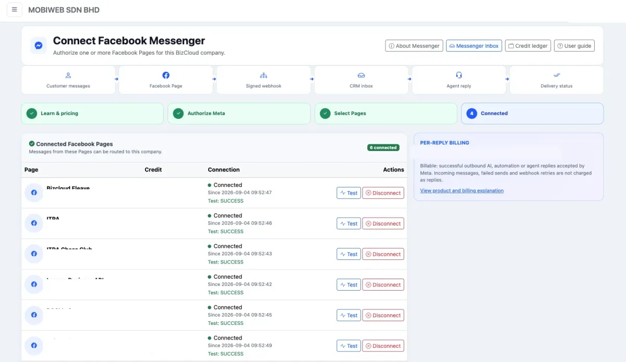
Task: Open the Messenger inbox
Action: tap(474, 46)
